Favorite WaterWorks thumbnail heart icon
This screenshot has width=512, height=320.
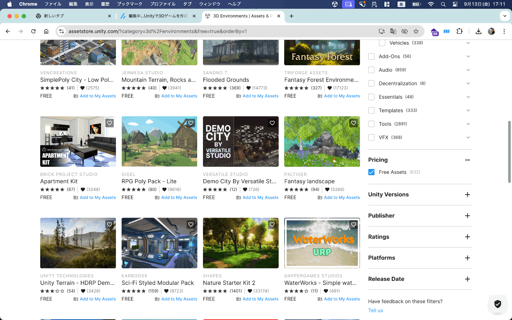pyautogui.click(x=354, y=225)
